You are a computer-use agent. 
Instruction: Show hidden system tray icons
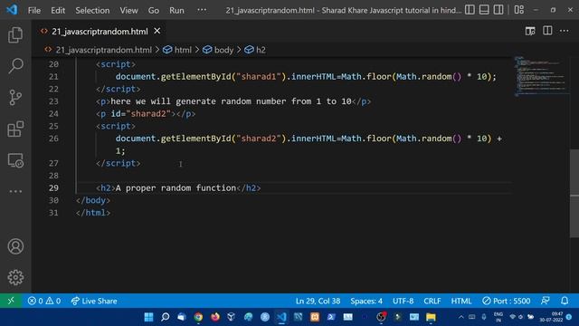(460, 317)
